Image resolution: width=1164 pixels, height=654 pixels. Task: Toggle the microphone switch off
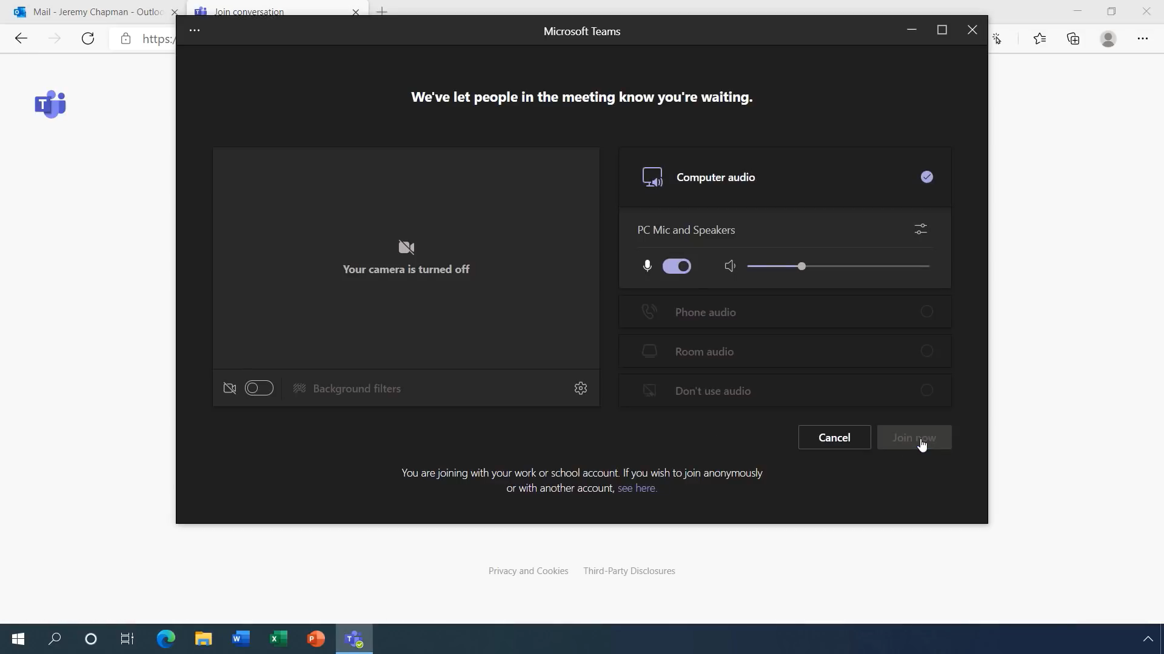(677, 266)
